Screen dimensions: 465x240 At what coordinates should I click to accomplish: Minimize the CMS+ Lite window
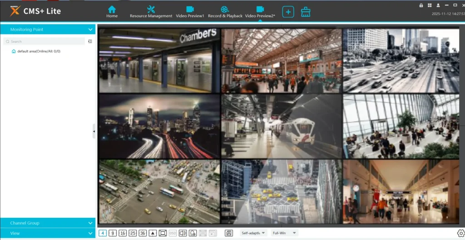(x=447, y=5)
